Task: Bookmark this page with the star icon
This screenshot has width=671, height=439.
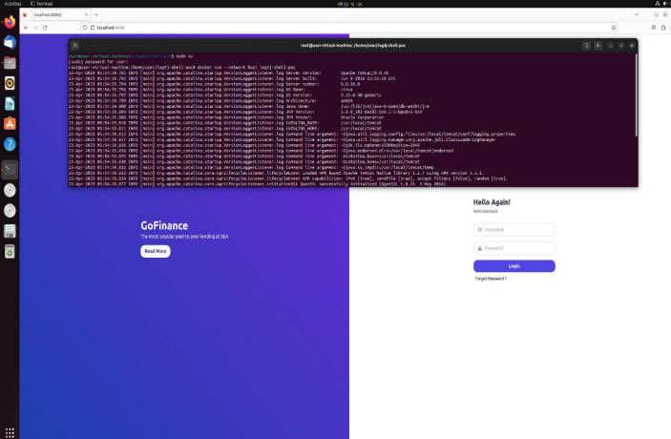Action: [x=613, y=28]
